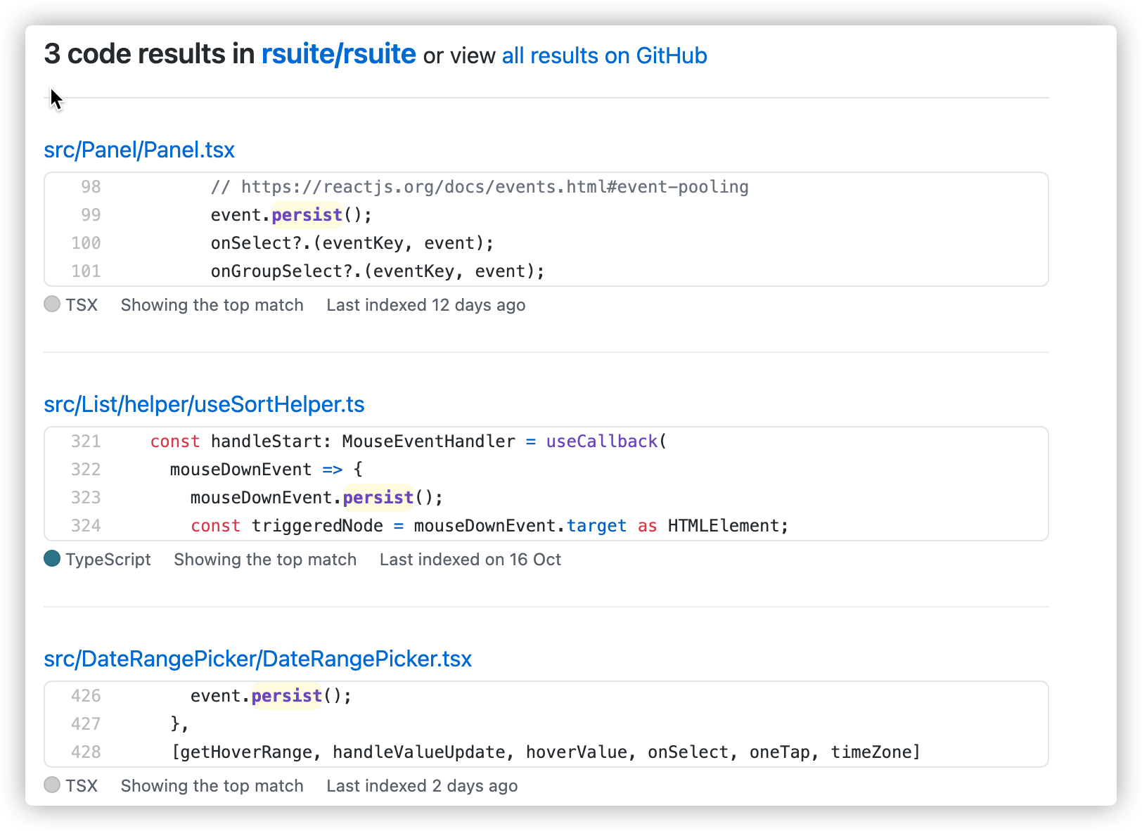Click the useCallback token in useSortHelper.ts snippet
The image size is (1142, 831).
[601, 441]
